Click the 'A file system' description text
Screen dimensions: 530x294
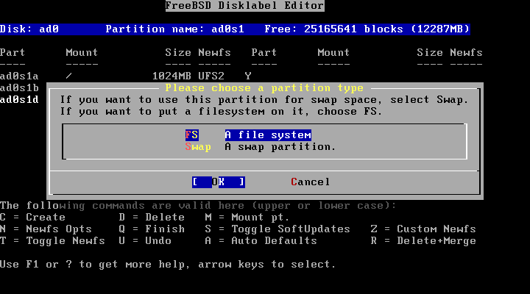268,135
